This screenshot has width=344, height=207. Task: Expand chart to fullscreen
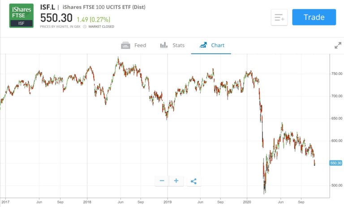[338, 45]
